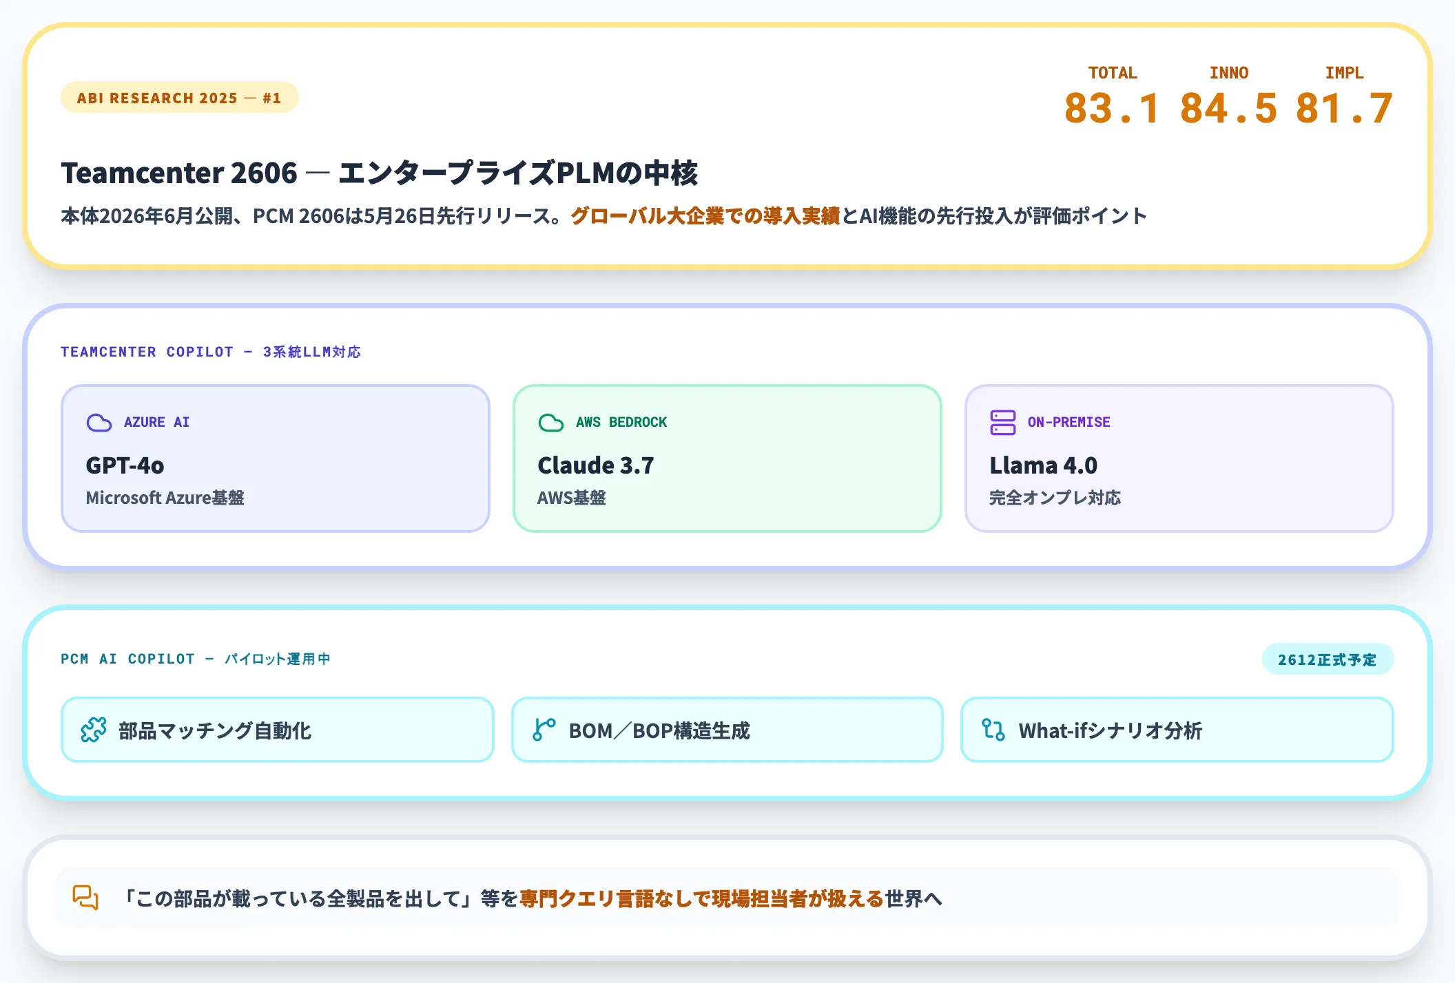The width and height of the screenshot is (1455, 983).
Task: Click the AWS Bedrock cloud icon
Action: click(550, 422)
